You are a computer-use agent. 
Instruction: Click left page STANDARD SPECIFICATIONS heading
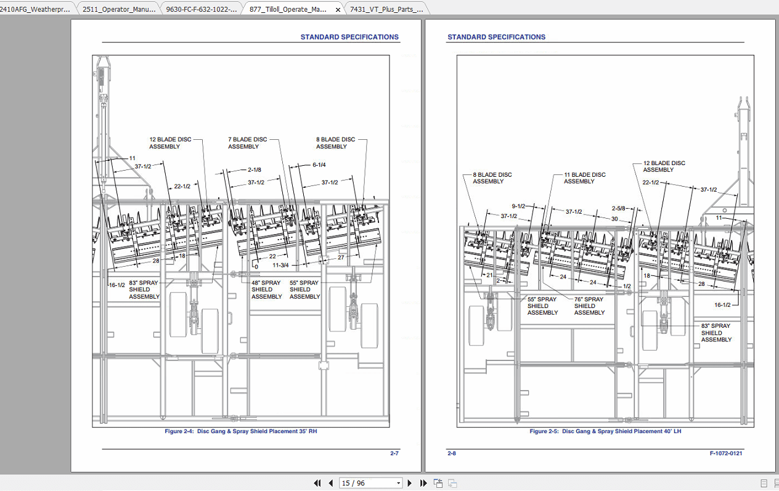click(349, 37)
